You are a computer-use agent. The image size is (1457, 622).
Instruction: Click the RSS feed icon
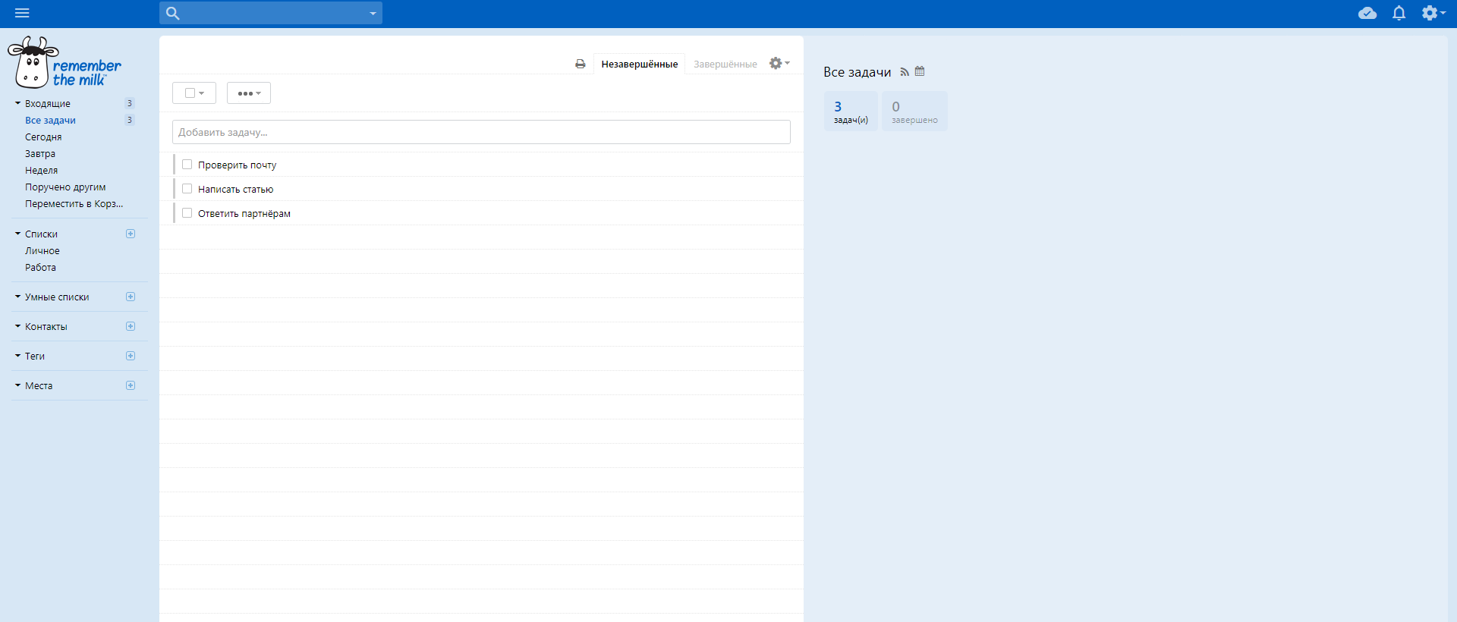point(905,72)
